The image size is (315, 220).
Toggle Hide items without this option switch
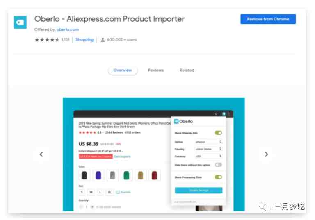click(x=218, y=165)
